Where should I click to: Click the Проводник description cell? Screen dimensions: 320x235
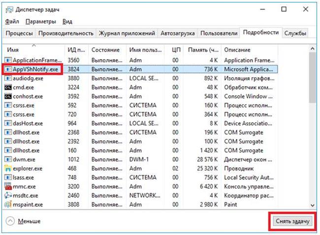(x=239, y=168)
